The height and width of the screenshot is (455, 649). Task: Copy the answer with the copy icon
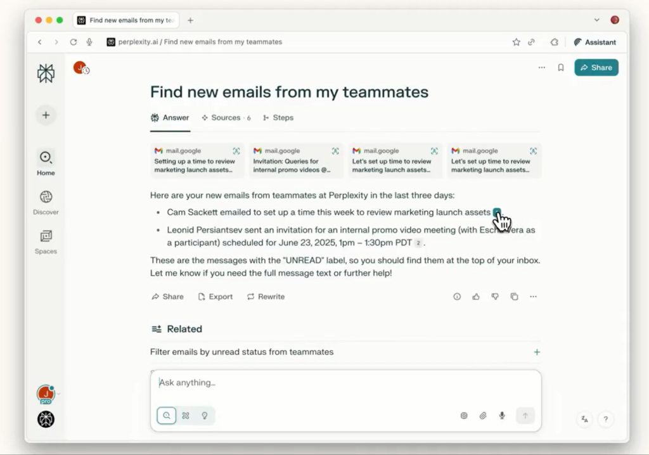pos(514,297)
